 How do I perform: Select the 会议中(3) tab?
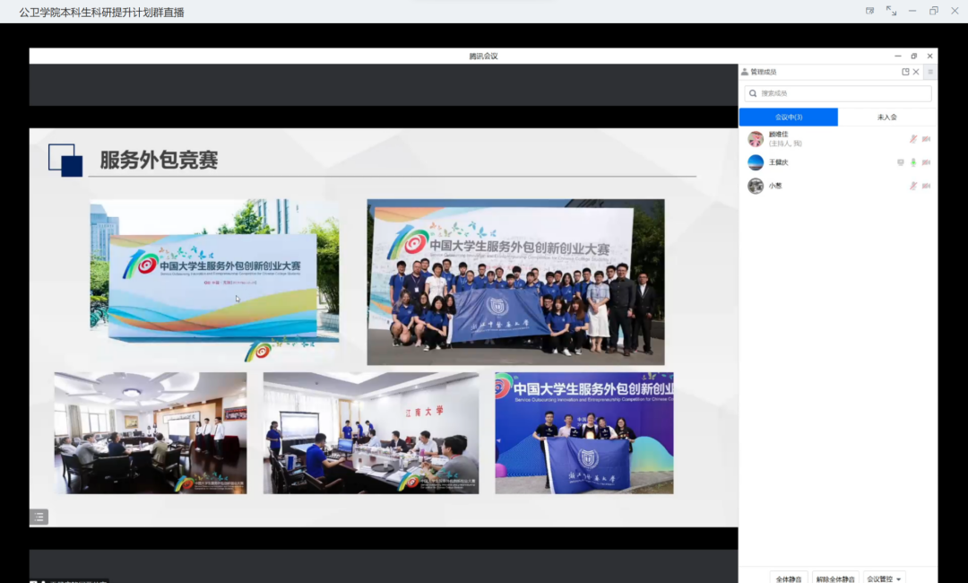tap(788, 117)
